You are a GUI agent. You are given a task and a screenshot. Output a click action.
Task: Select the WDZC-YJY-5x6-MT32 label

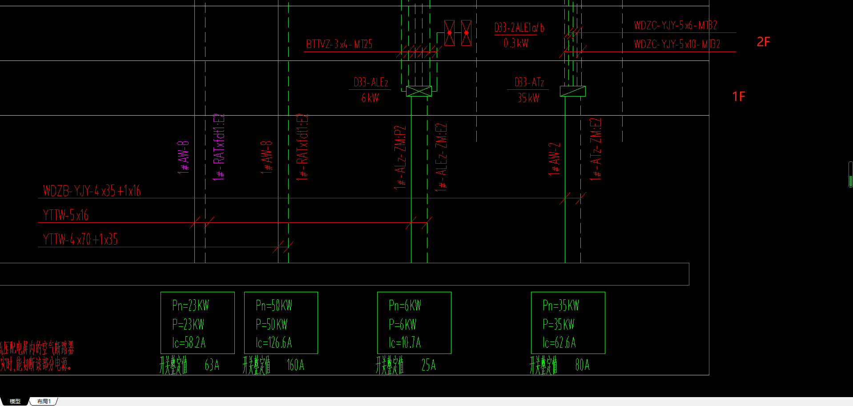(676, 25)
